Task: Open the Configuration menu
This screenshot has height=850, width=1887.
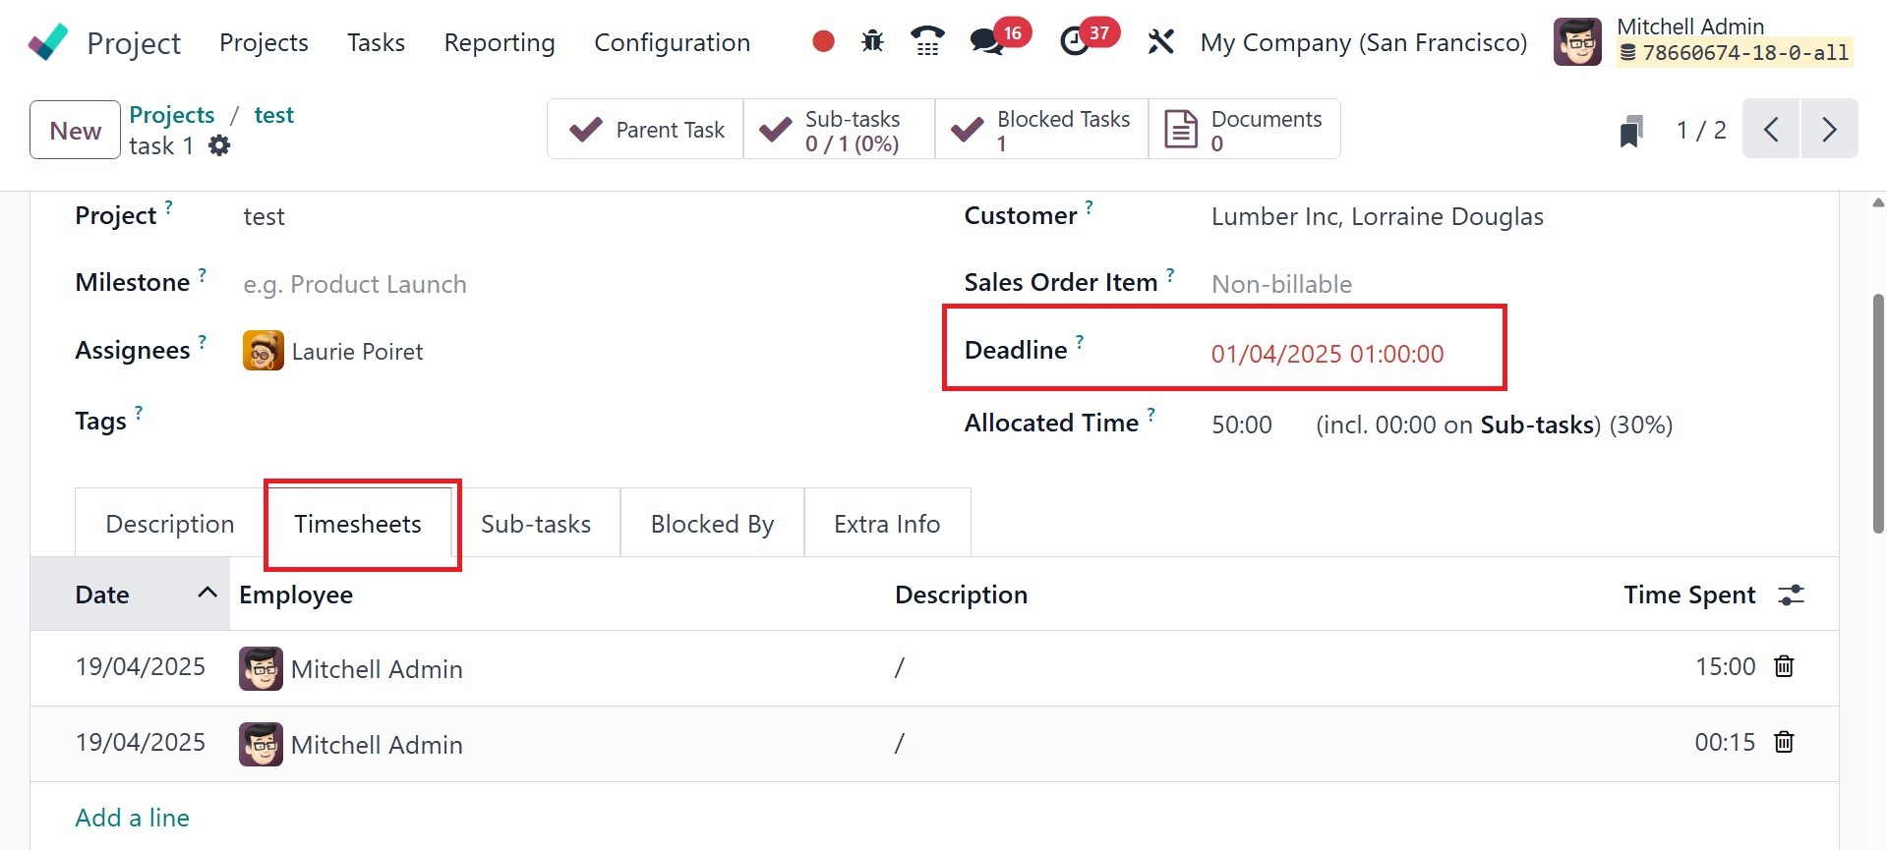Action: coord(672,42)
